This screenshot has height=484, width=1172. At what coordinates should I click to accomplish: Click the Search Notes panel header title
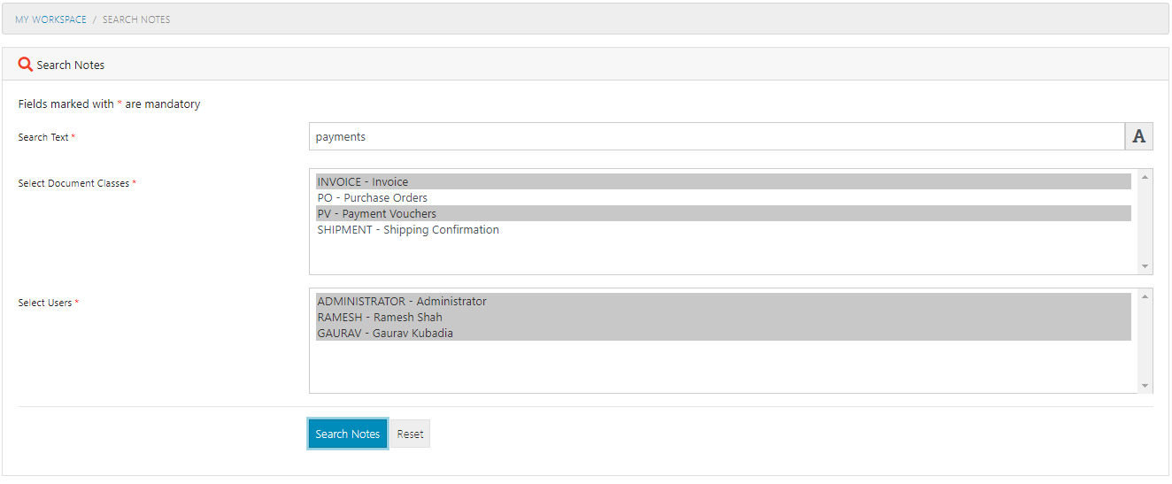pyautogui.click(x=71, y=65)
